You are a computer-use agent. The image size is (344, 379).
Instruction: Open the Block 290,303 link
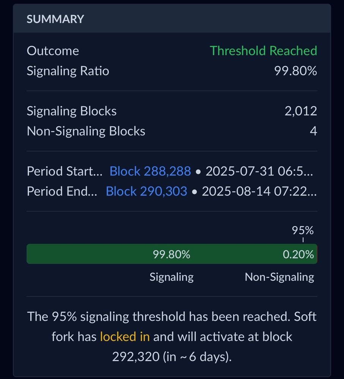click(146, 191)
